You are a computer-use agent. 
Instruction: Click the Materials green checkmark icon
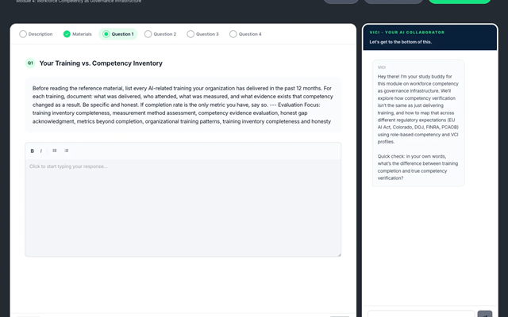67,34
